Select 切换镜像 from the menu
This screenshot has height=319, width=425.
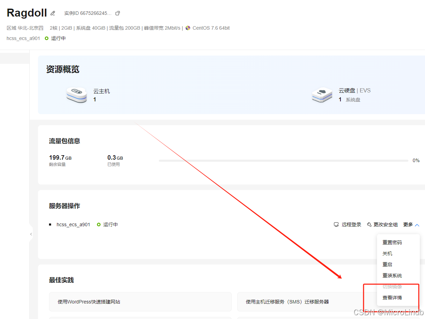tap(398, 287)
